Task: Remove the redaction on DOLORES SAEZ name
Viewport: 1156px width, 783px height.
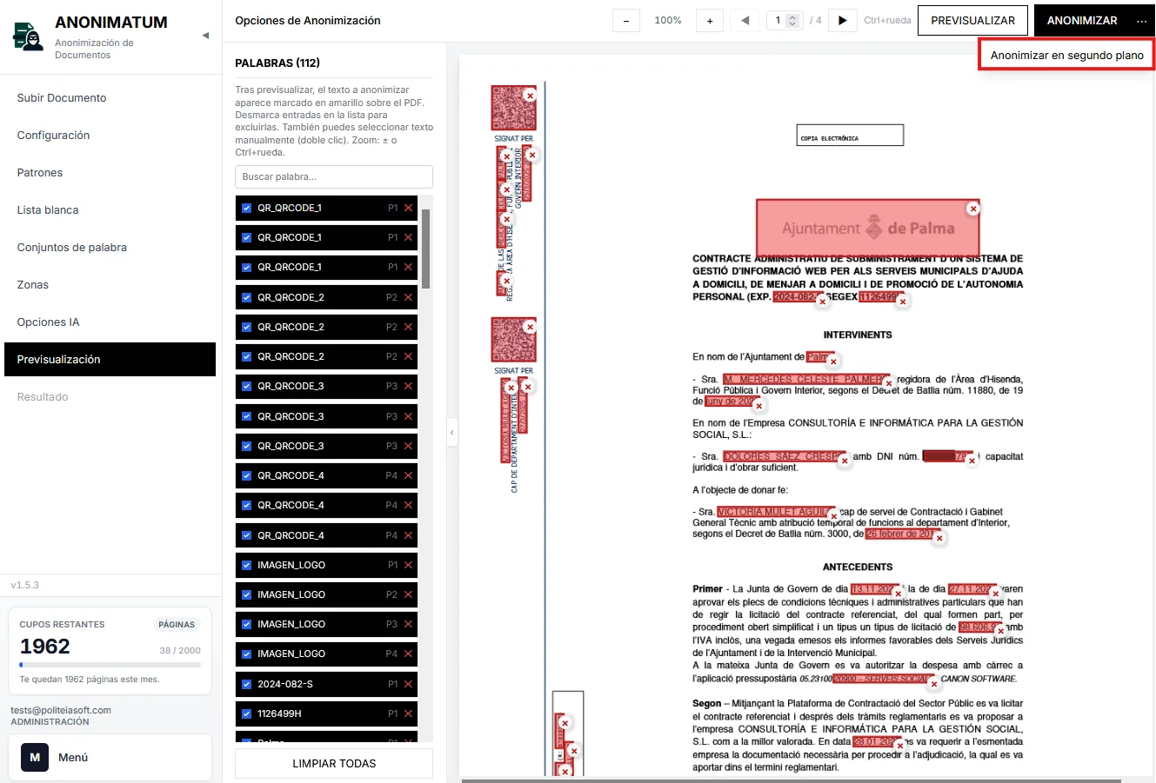Action: click(x=844, y=461)
